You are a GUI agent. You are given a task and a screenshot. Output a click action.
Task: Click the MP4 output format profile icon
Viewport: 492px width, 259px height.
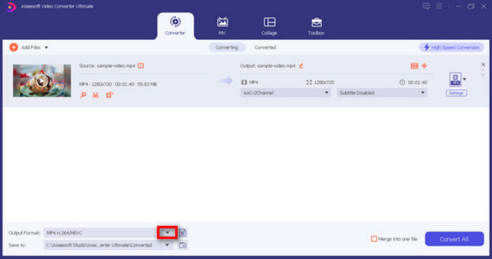click(x=455, y=79)
